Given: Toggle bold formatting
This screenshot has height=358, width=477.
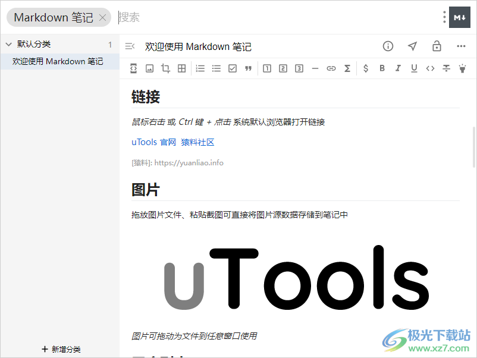Looking at the screenshot, I should [382, 68].
